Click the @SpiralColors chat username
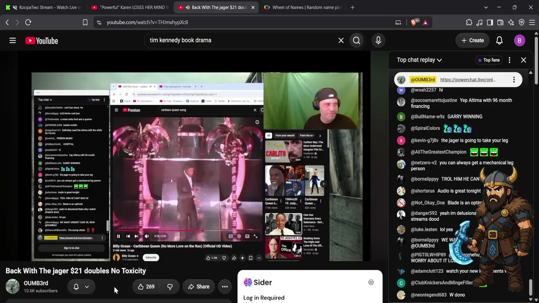 coord(425,128)
